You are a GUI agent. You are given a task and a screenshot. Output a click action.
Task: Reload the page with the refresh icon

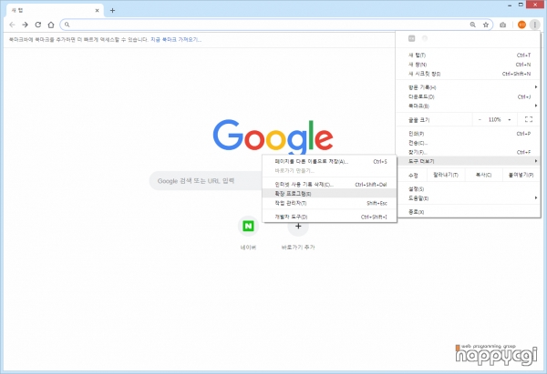tap(38, 25)
